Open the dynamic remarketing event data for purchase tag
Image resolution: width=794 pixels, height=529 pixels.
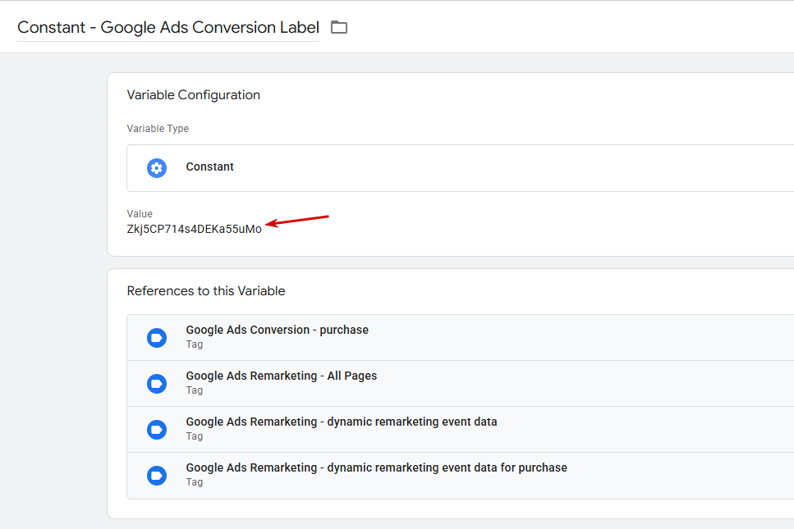coord(461,476)
